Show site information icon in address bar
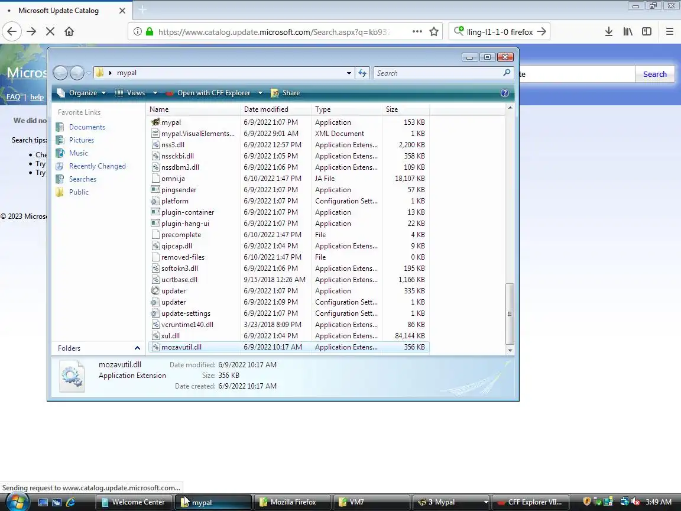This screenshot has width=681, height=511. click(137, 31)
